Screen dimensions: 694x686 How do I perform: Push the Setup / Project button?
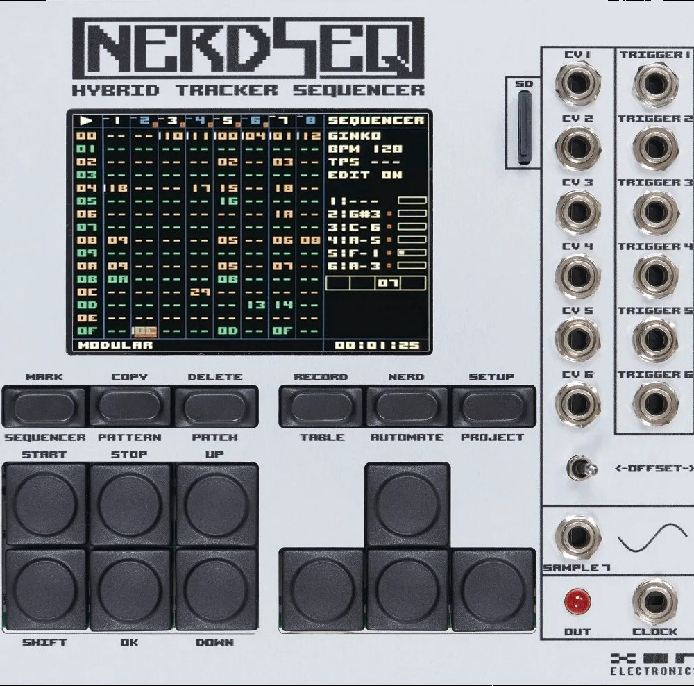tap(493, 407)
